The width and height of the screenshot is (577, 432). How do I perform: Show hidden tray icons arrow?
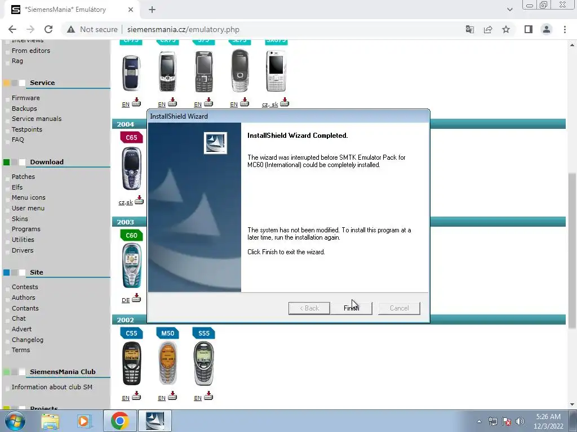479,421
